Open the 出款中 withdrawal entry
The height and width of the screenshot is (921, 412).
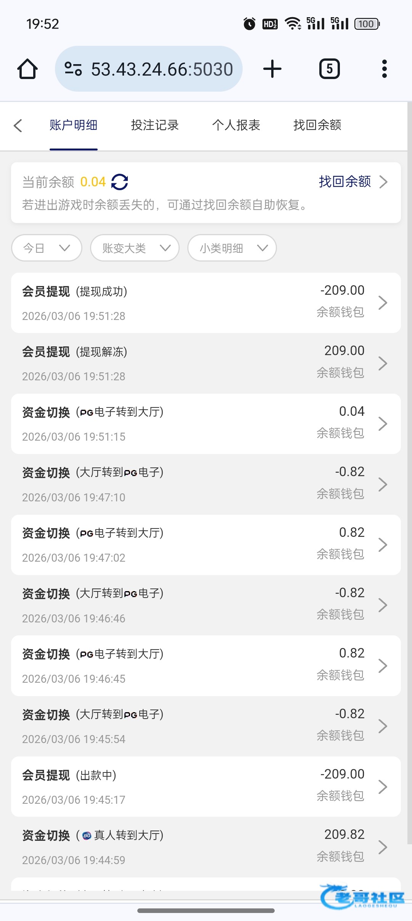coord(206,787)
